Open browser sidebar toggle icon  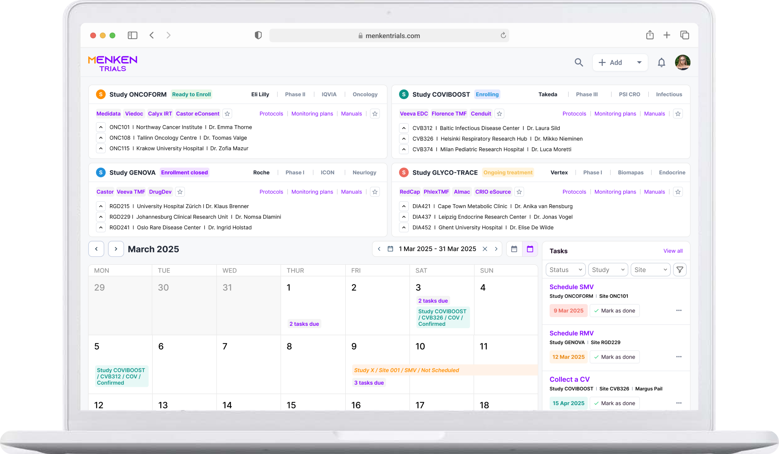tap(132, 35)
